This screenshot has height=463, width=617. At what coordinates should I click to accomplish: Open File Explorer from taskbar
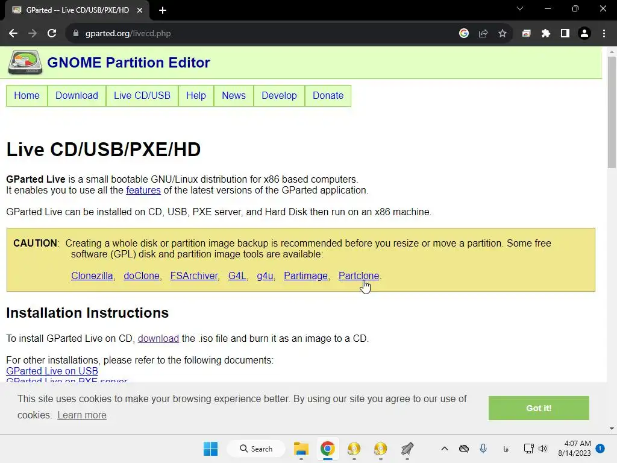(x=301, y=449)
